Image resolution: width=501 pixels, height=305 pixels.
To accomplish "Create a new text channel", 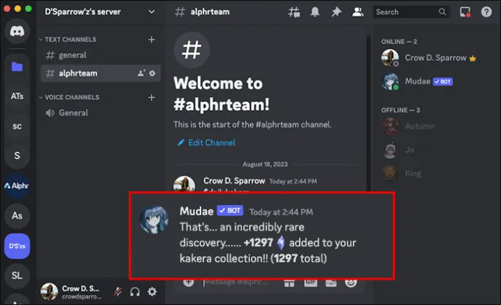I will [x=152, y=40].
